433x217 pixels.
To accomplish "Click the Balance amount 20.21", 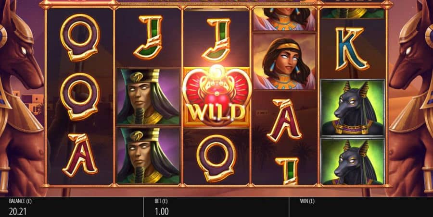I will click(x=18, y=212).
